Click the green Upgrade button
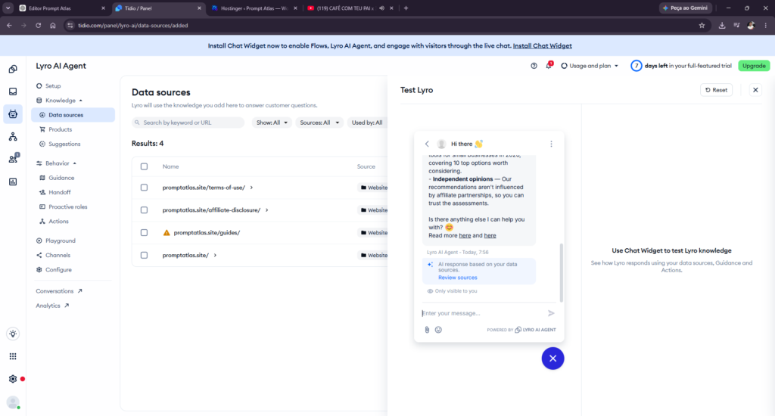 coord(754,66)
